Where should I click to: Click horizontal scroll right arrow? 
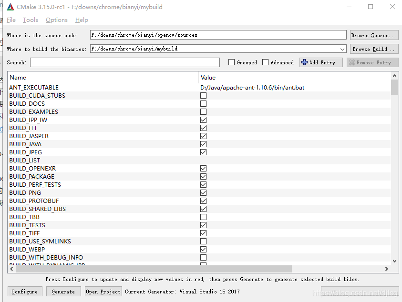tap(387, 269)
